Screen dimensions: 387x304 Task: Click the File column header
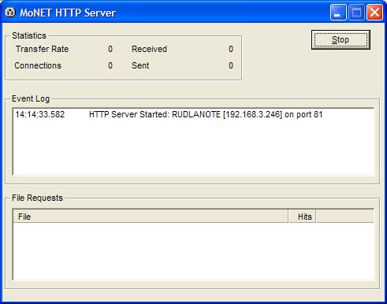tap(151, 217)
